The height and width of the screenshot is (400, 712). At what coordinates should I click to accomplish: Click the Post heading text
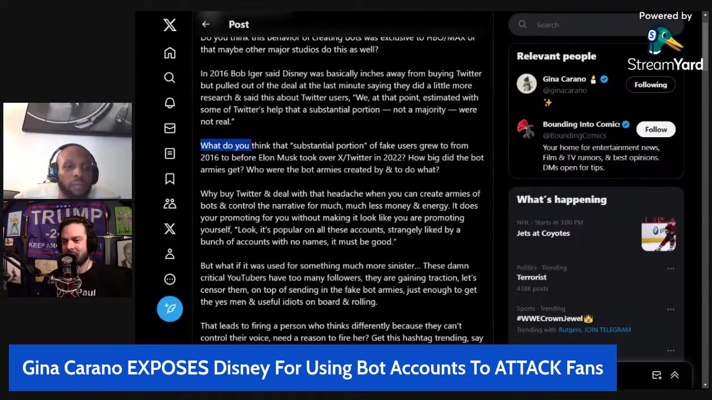click(x=239, y=24)
